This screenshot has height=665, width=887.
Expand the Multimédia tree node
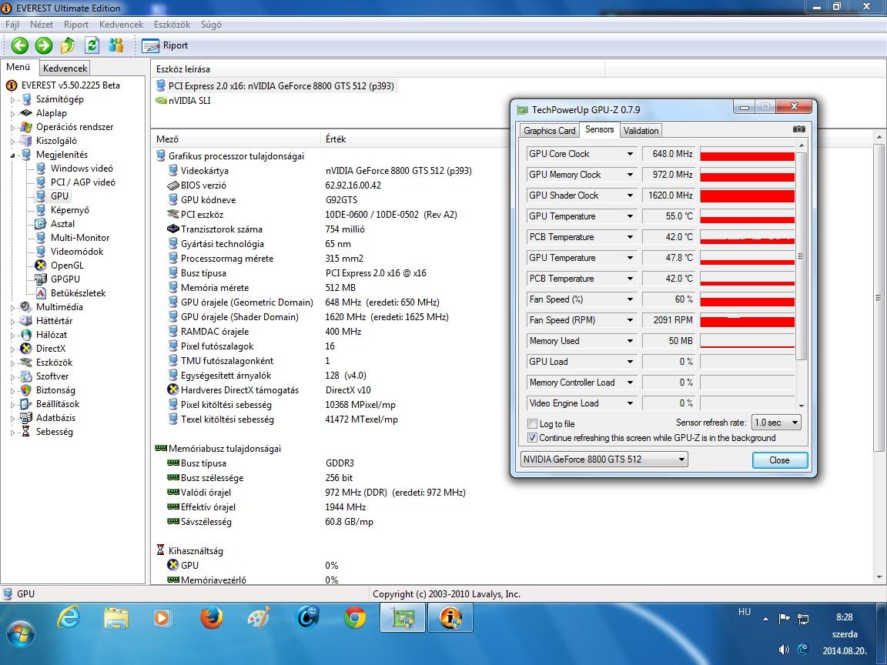coord(12,308)
